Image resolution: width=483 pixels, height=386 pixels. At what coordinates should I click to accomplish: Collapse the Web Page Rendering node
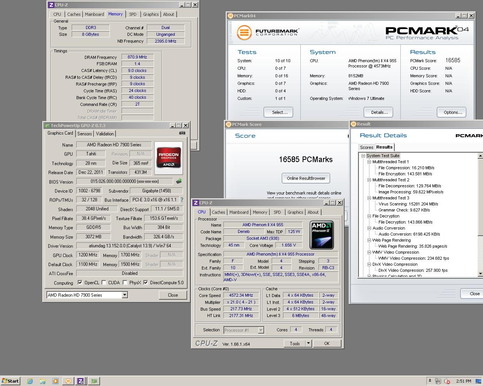coord(369,240)
